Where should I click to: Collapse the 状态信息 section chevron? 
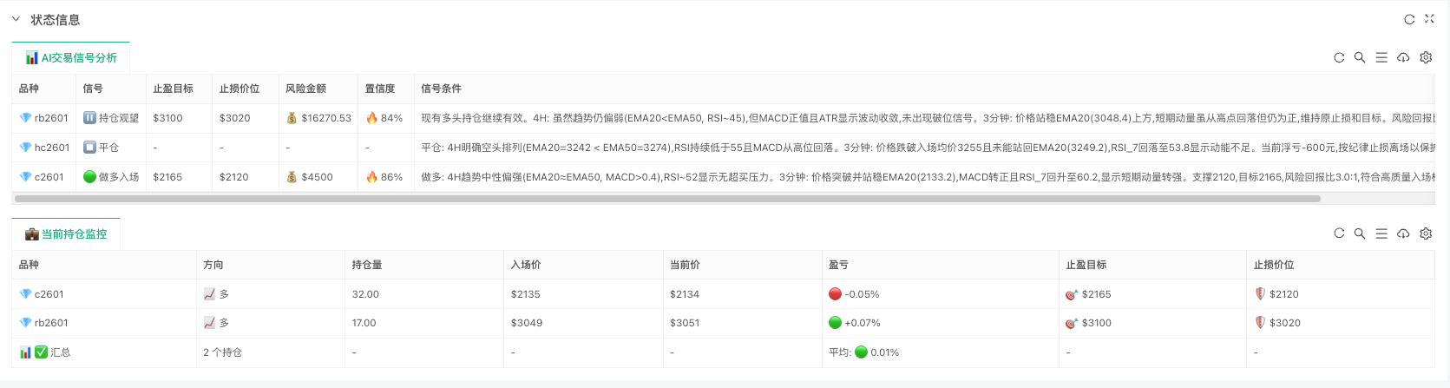click(16, 19)
